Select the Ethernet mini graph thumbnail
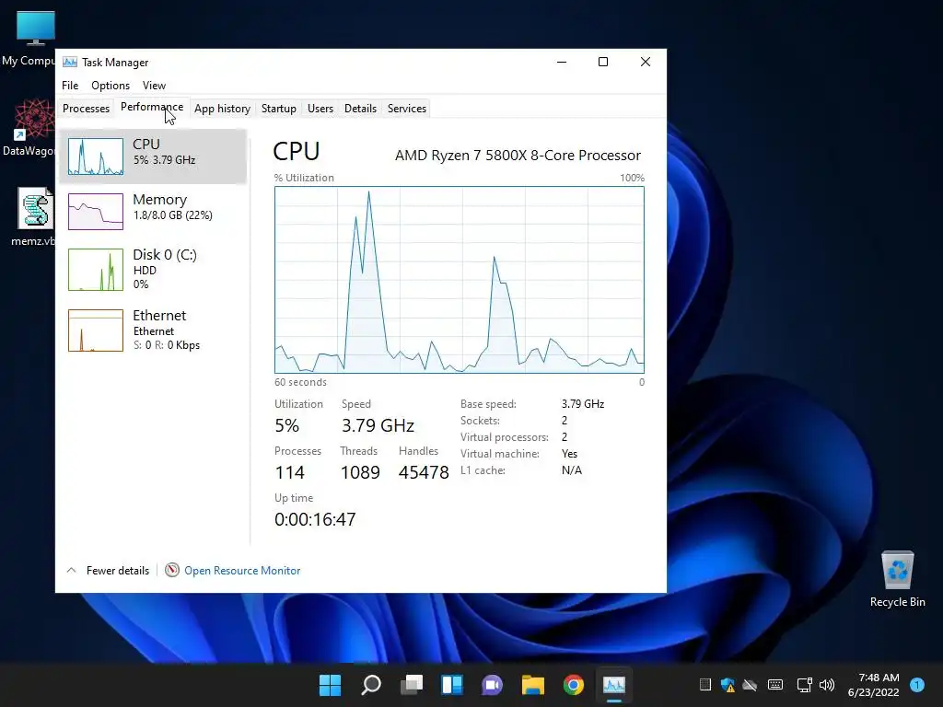 96,330
